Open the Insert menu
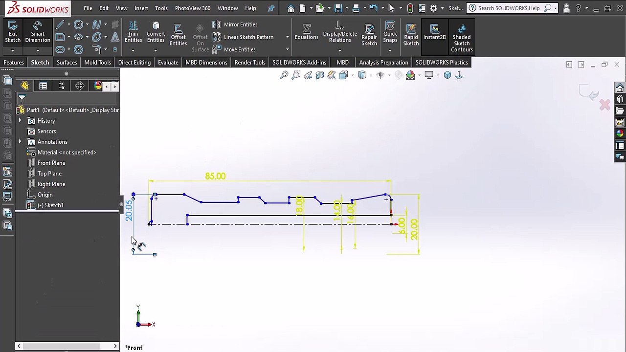The width and height of the screenshot is (626, 352). click(141, 8)
